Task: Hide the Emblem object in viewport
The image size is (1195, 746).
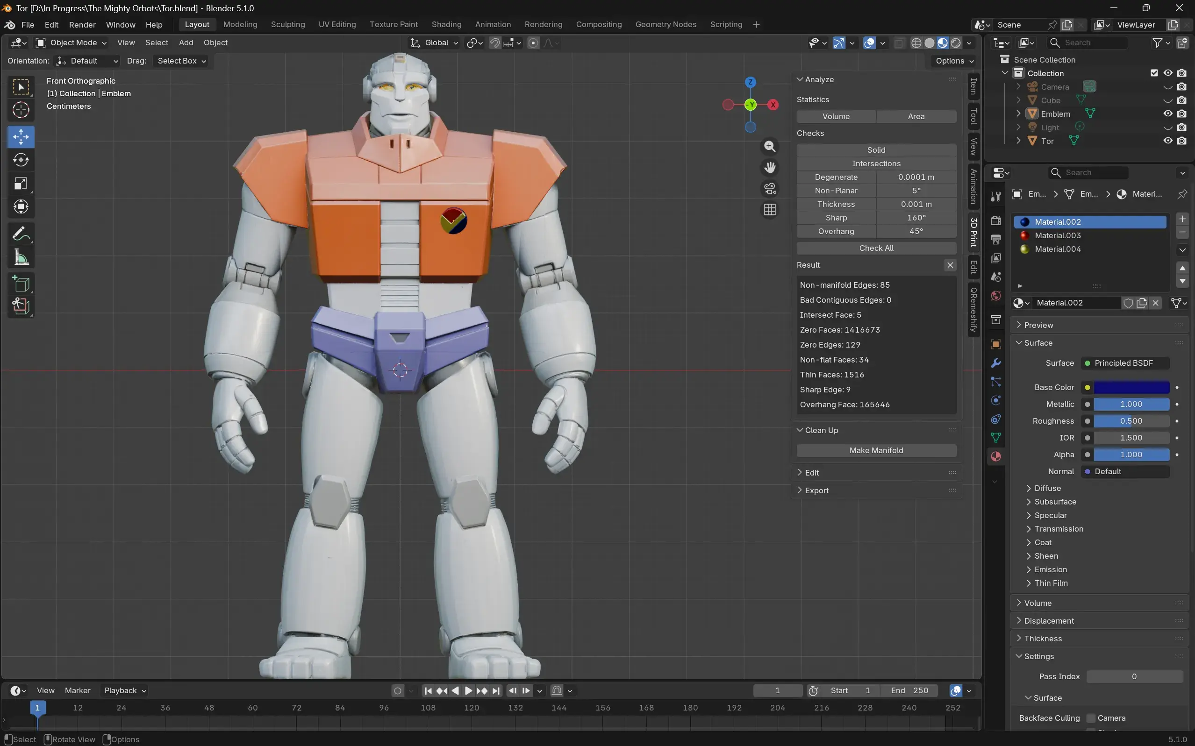Action: click(x=1167, y=114)
